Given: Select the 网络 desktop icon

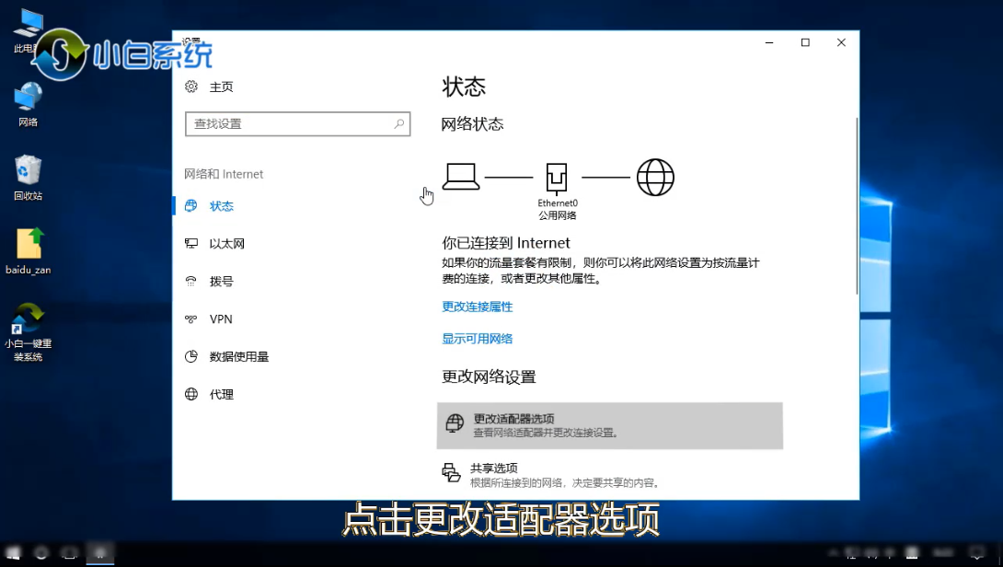Looking at the screenshot, I should 28,106.
